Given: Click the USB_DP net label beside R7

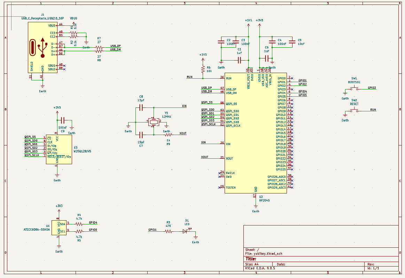Looking at the screenshot, I should point(115,46).
